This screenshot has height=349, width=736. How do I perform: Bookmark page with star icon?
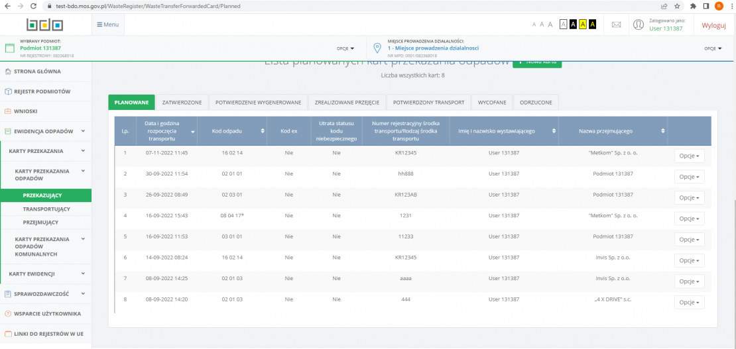(x=677, y=6)
